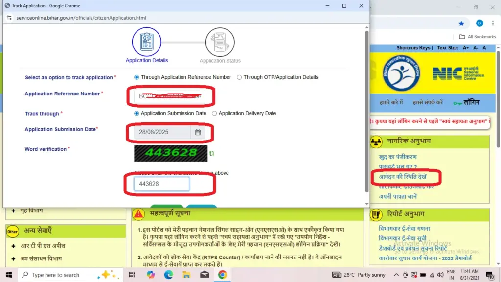Open the calendar picker for submission date

tap(198, 132)
